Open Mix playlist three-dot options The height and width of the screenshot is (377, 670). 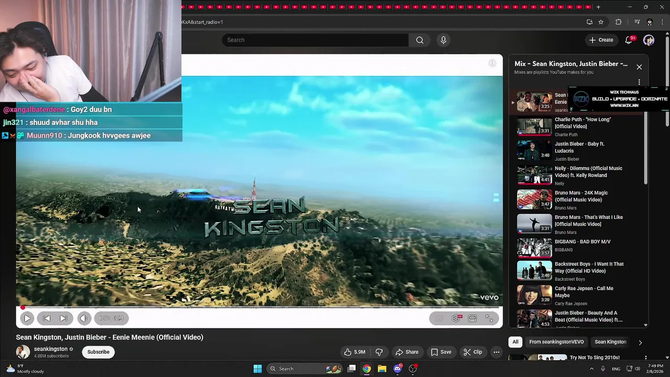[x=639, y=82]
